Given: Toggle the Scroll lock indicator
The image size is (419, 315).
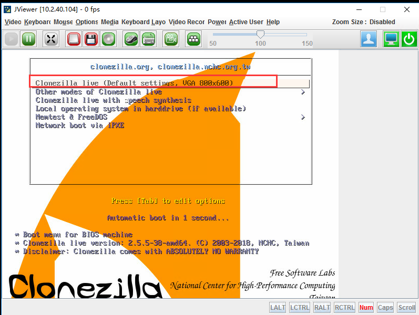Looking at the screenshot, I should click(407, 308).
